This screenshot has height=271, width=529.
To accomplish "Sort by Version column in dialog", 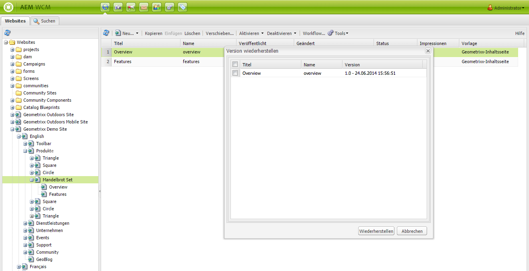I will (382, 64).
